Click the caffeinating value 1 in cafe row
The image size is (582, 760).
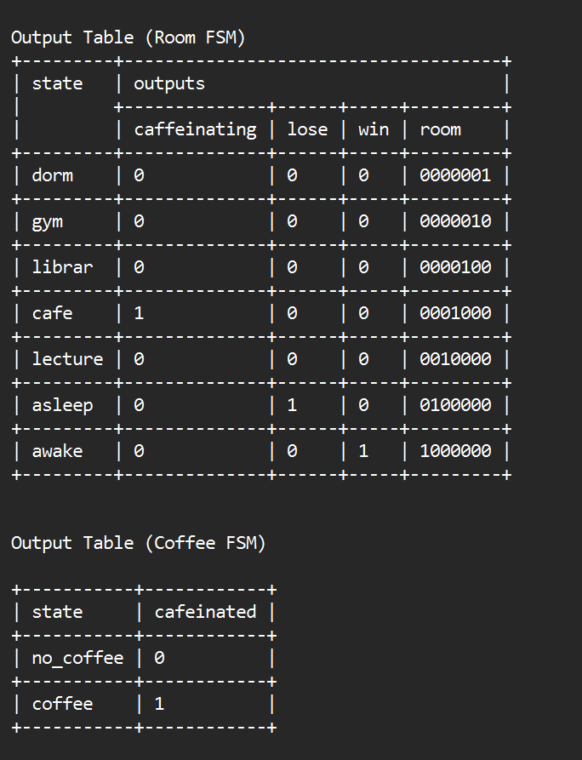click(x=139, y=313)
